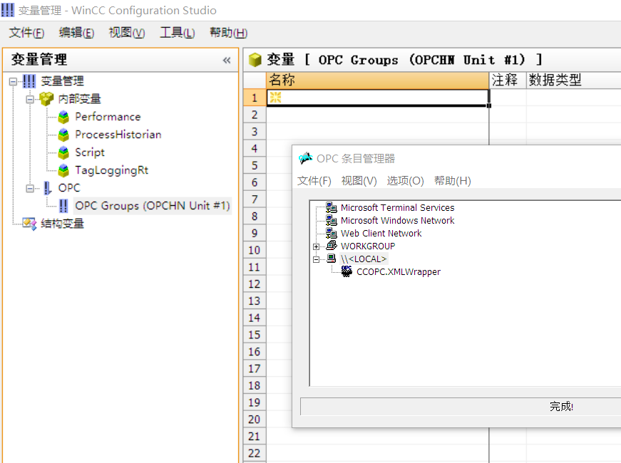Collapse the 变量管理 root node

13,81
